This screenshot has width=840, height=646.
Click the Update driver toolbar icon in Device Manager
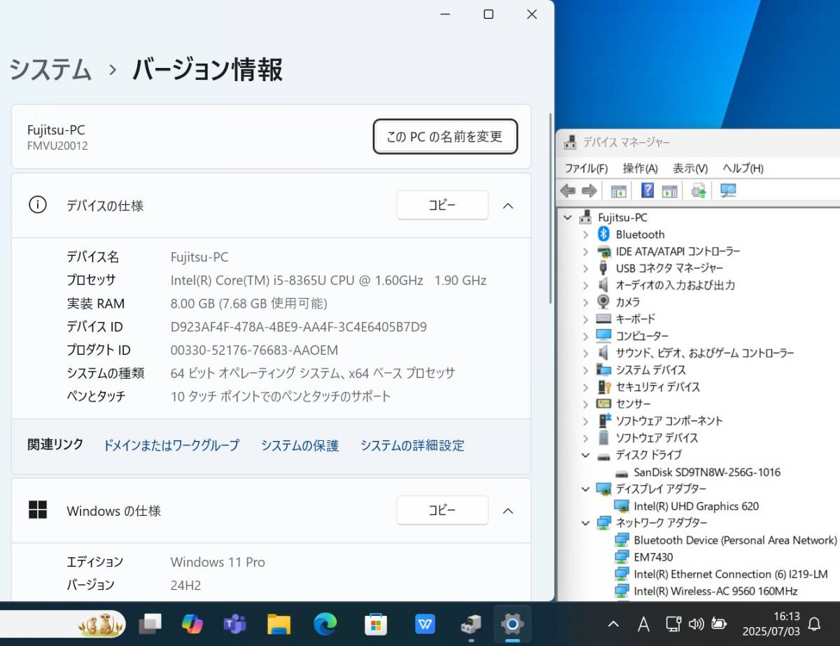698,190
